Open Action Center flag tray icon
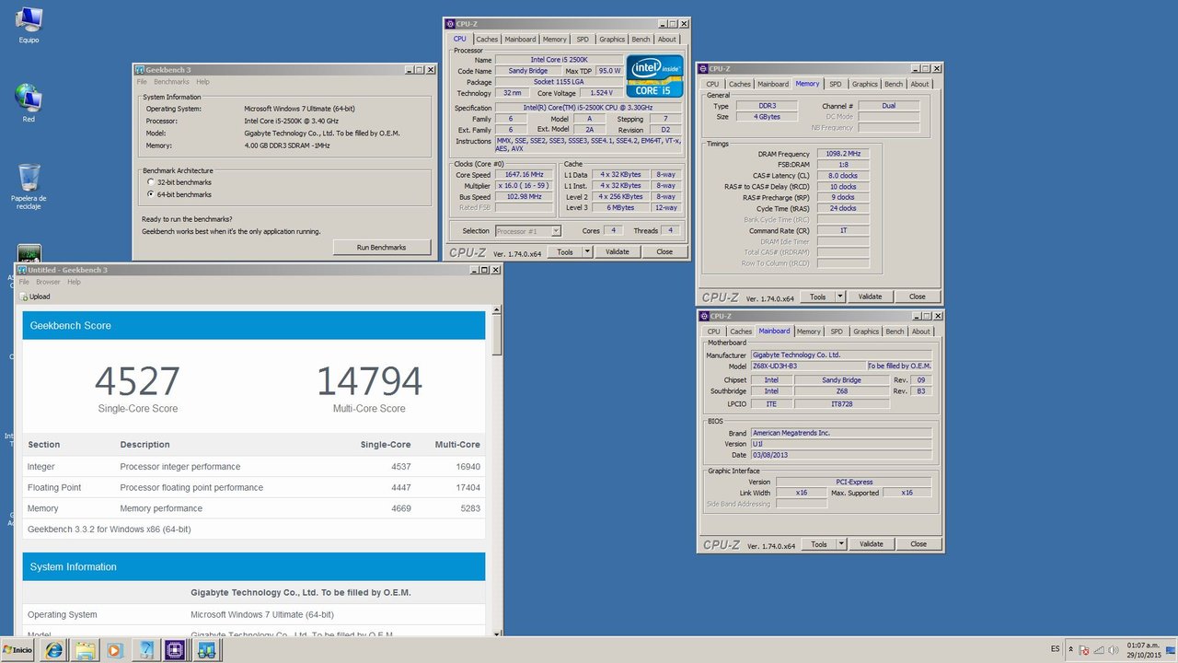The image size is (1178, 663). click(x=1084, y=650)
